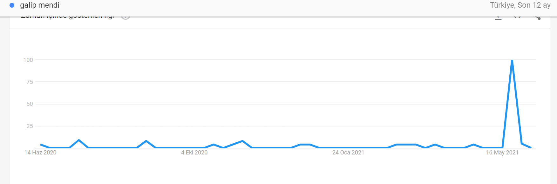Screen dimensions: 557x184
Task: Open the help icon beside the chart title
Action: (126, 17)
